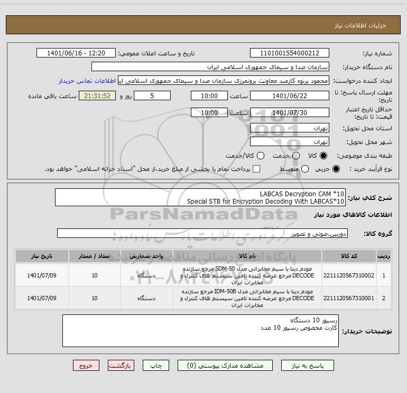Click the بازگشت back button
407x393 pixels.
pos(121,366)
